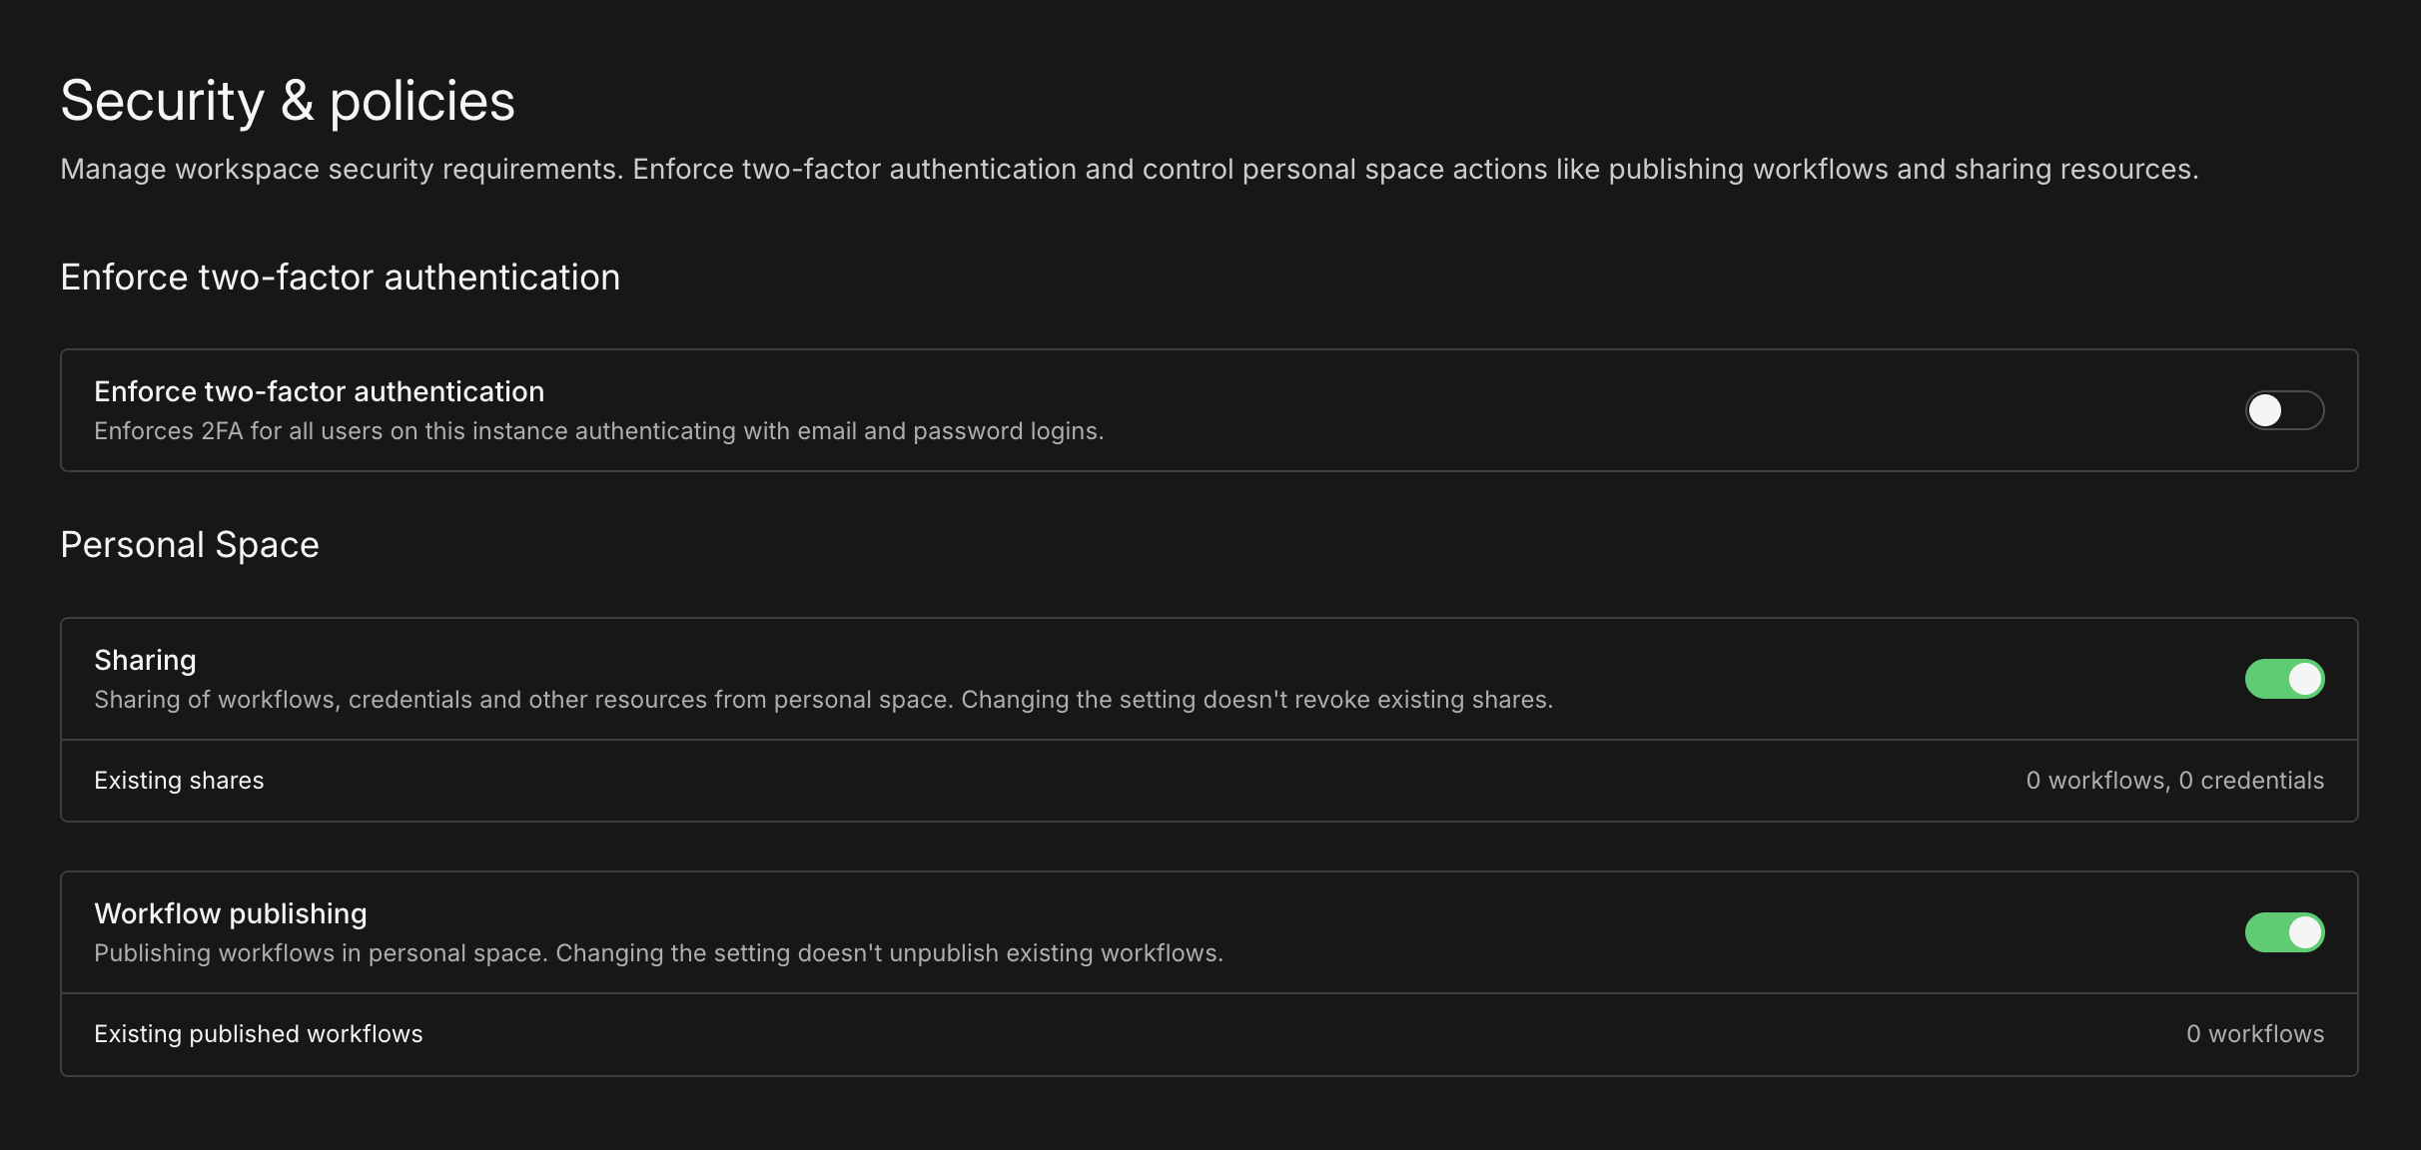Select the 0 workflows, 0 credentials text
Screen dimensions: 2421x1150
coord(2174,781)
